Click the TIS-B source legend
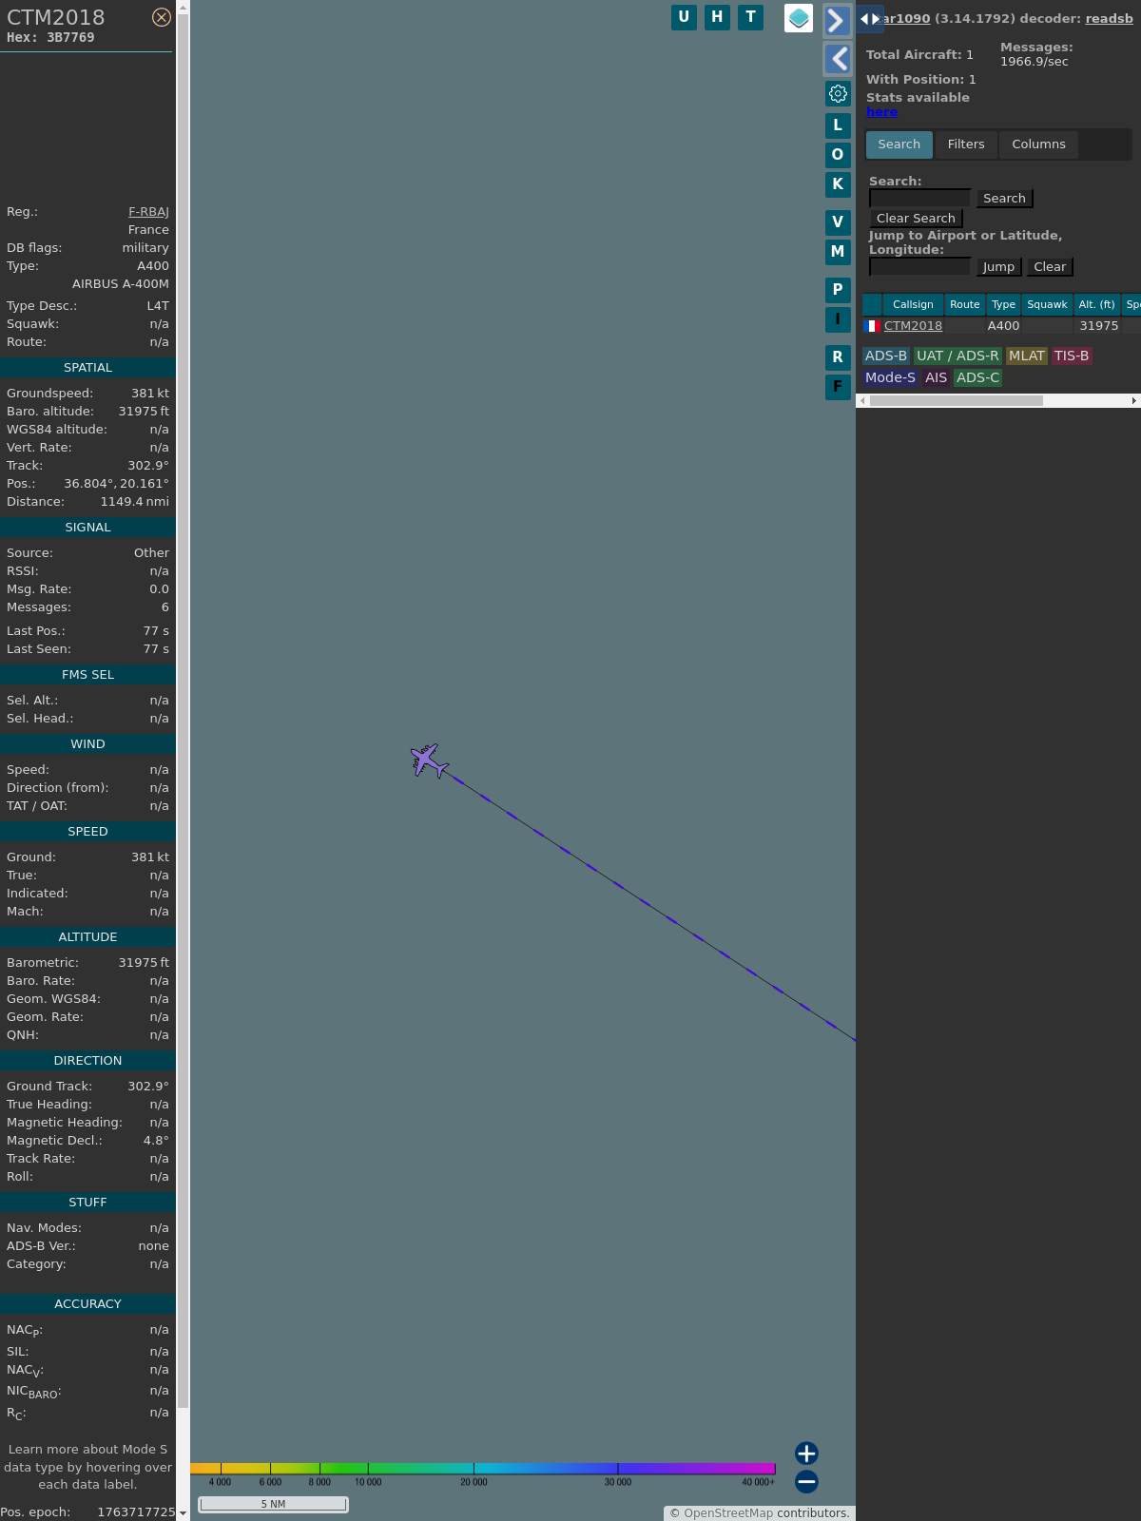This screenshot has height=1521, width=1141. tap(1072, 356)
